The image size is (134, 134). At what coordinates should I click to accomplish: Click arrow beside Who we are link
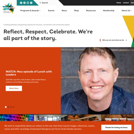point(126,40)
